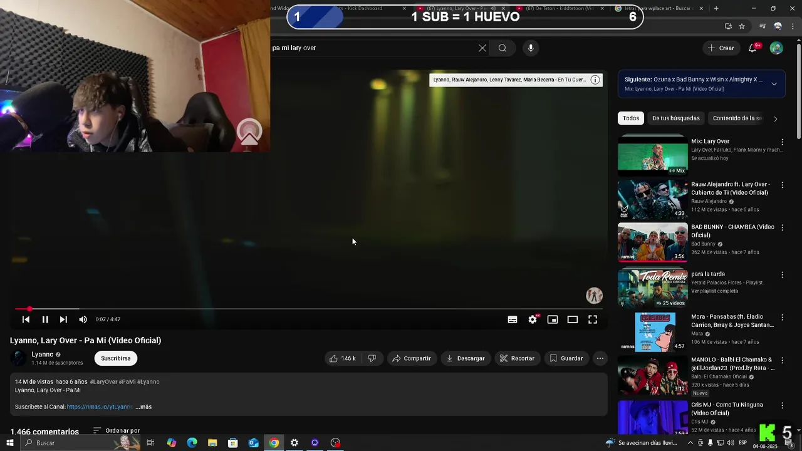Screen dimensions: 802x451
Task: Enter fullscreen mode
Action: click(593, 319)
